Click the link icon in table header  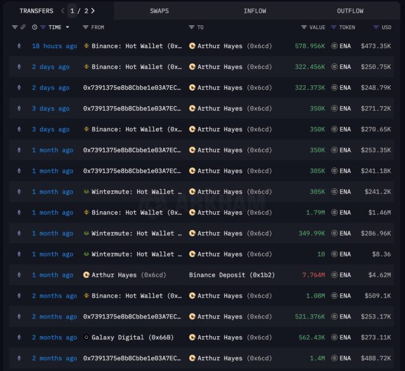tap(23, 27)
